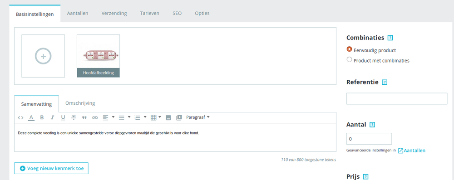The height and width of the screenshot is (180, 454).
Task: Open the source code view in editor
Action: click(x=20, y=117)
